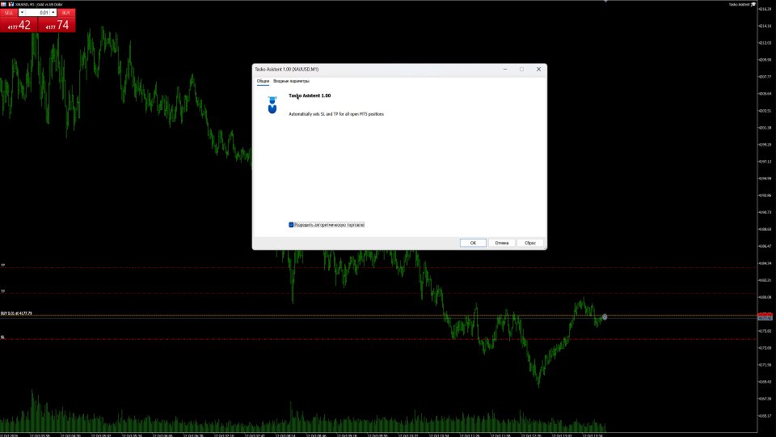
Task: Click the sell price 4177 42 panel
Action: point(19,25)
